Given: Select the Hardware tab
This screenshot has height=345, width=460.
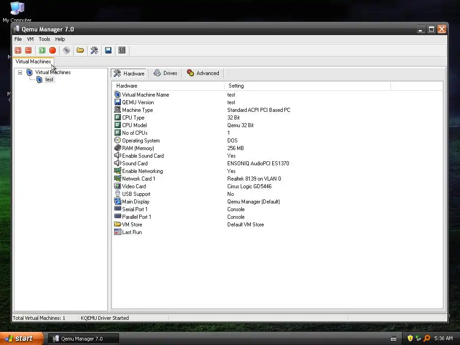Looking at the screenshot, I should [x=129, y=73].
